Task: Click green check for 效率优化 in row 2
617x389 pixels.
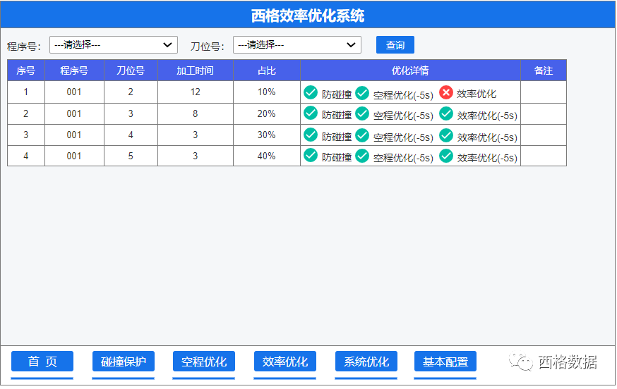Action: coord(445,113)
